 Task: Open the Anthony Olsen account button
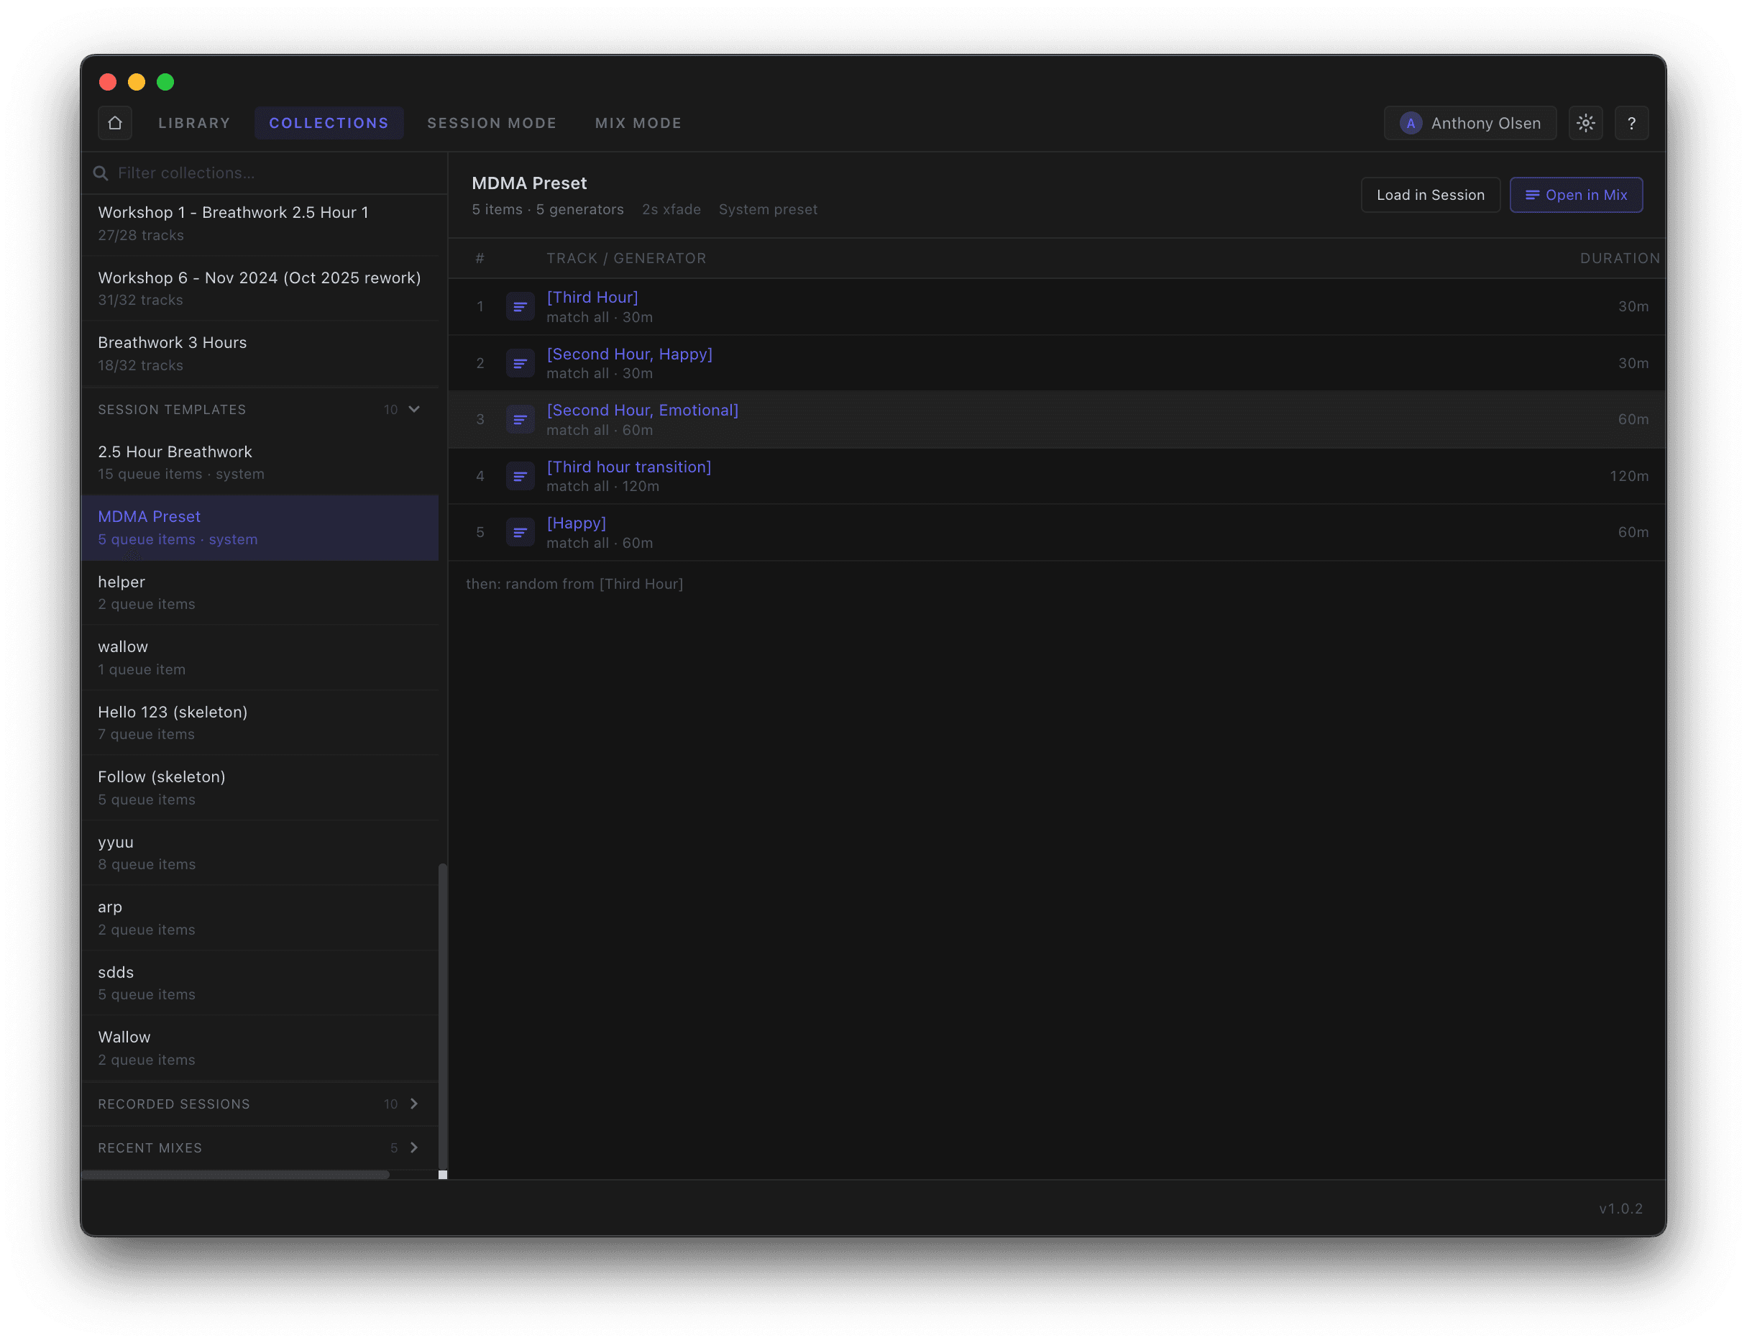pos(1469,123)
